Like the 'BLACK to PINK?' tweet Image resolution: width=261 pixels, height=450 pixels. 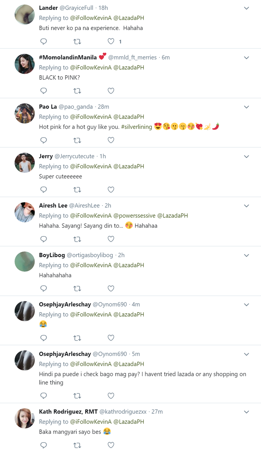tap(111, 91)
